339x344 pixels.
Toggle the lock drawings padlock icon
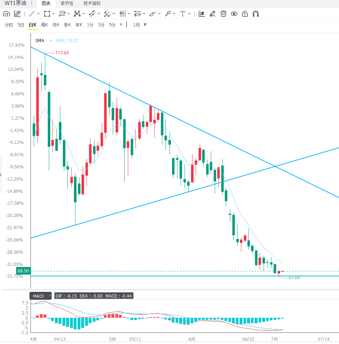[x=245, y=14]
